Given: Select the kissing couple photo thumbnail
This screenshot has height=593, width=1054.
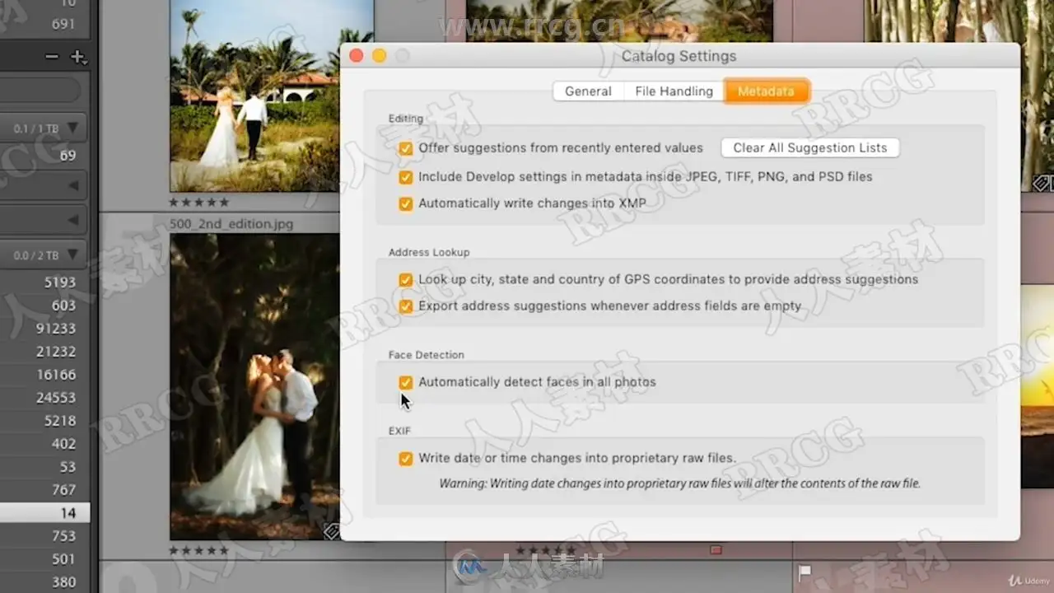Looking at the screenshot, I should (x=254, y=386).
